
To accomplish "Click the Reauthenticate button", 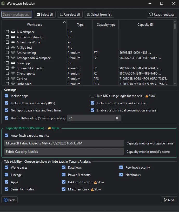I will pos(162,14).
